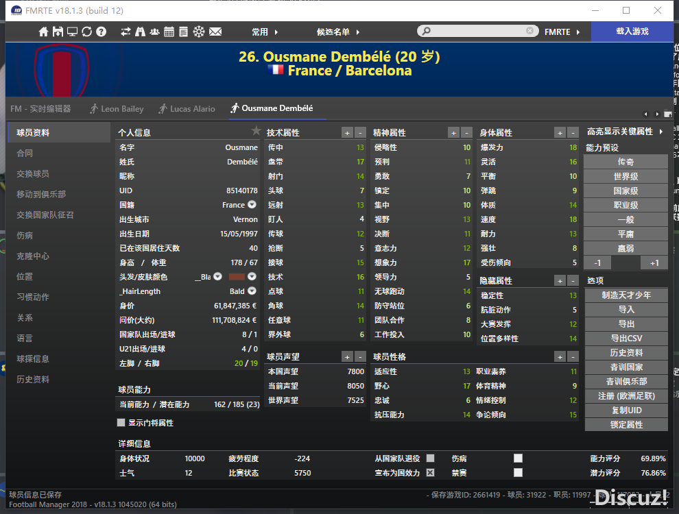The height and width of the screenshot is (514, 679).
Task: Click the tab list window icon
Action: [668, 114]
